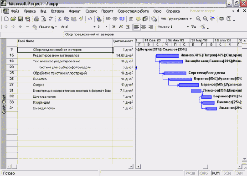Viewport: 247px width, 176px height.
Task: Print the project with the printer icon
Action: [x=36, y=19]
